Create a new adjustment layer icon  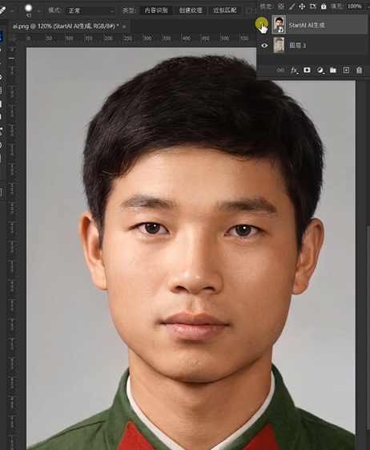[x=320, y=71]
